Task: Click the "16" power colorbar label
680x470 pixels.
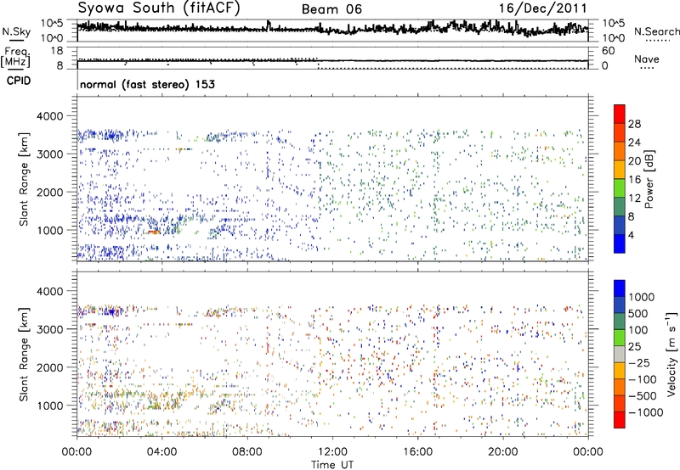Action: pos(634,180)
